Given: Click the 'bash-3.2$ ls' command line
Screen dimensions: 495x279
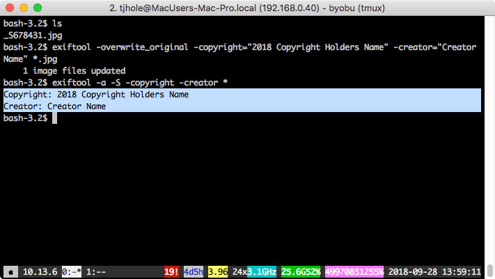Looking at the screenshot, I should pos(33,24).
